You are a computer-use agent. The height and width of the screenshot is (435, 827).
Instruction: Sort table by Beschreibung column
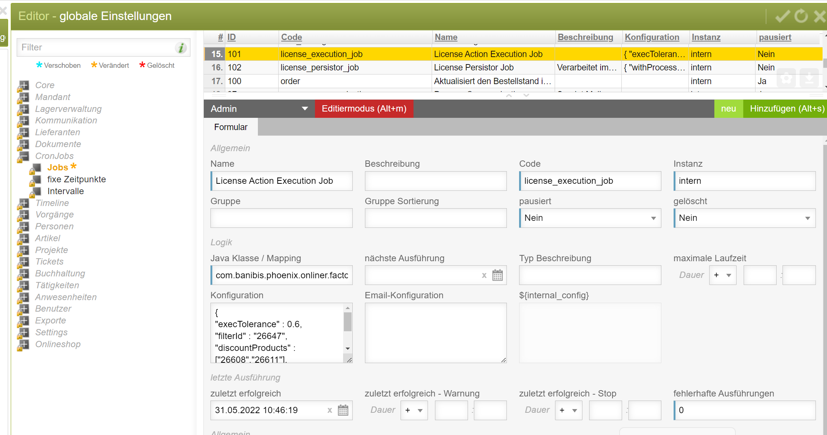(585, 37)
